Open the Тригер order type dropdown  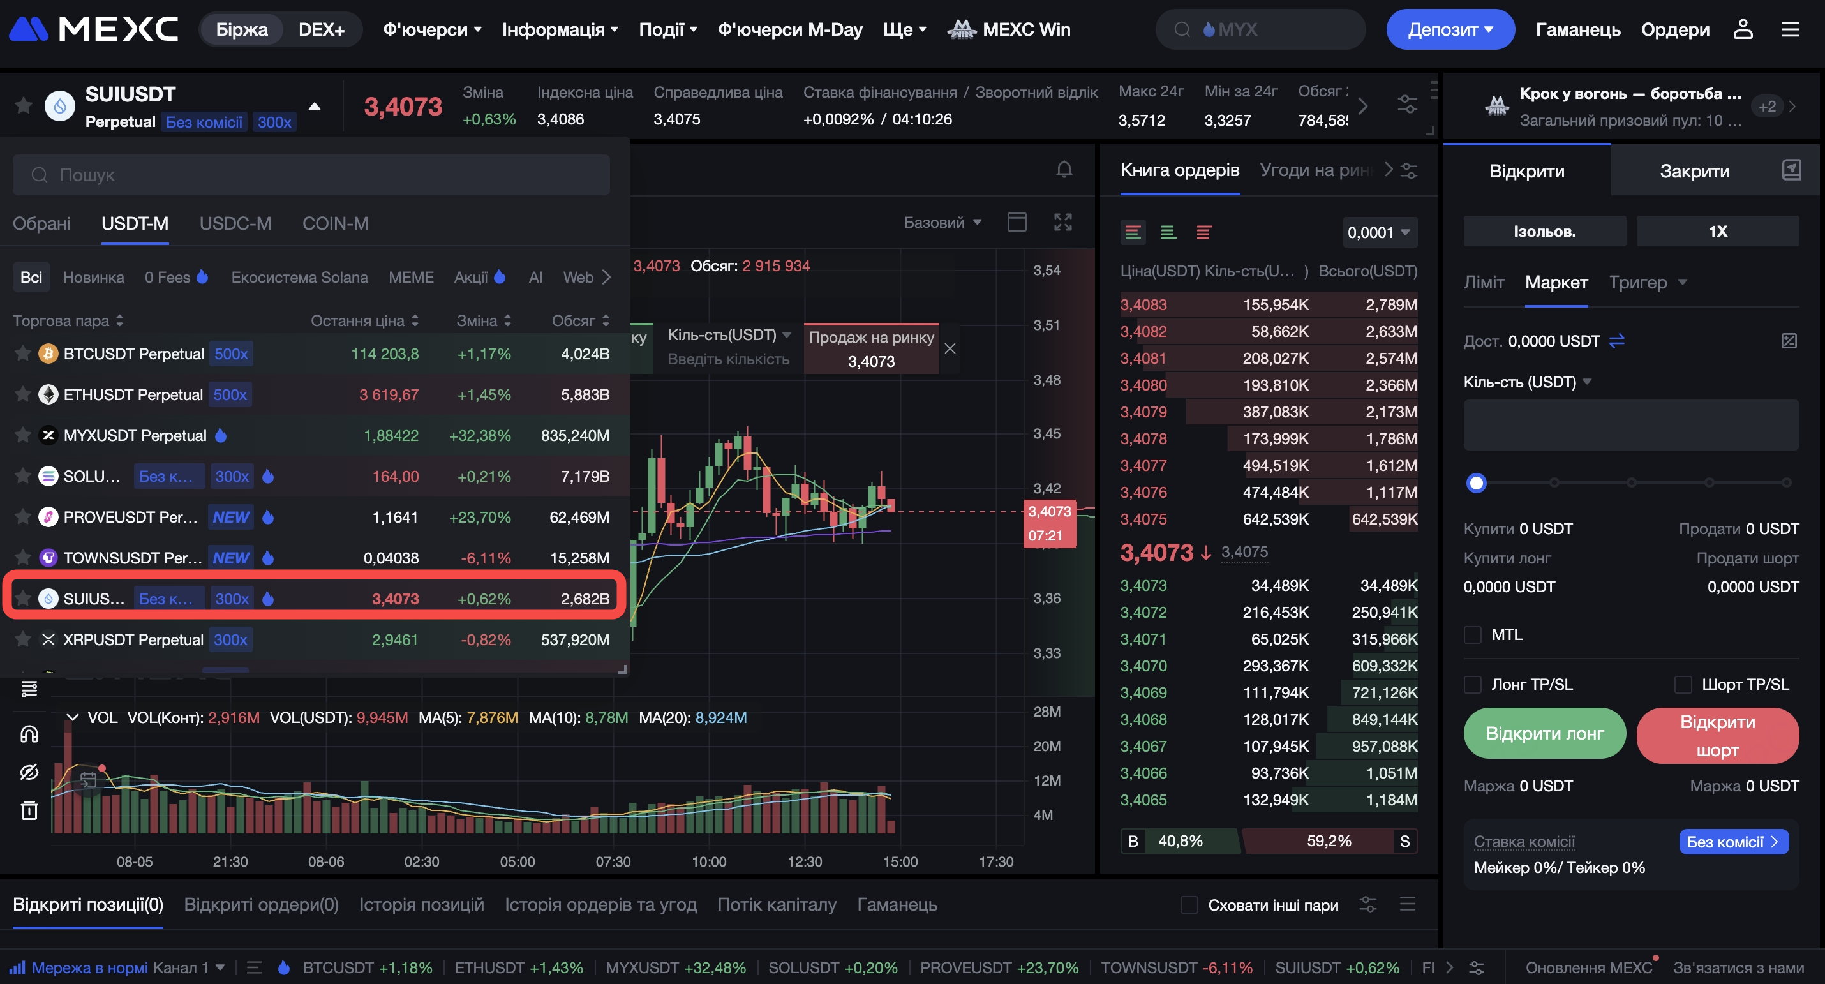tap(1646, 283)
